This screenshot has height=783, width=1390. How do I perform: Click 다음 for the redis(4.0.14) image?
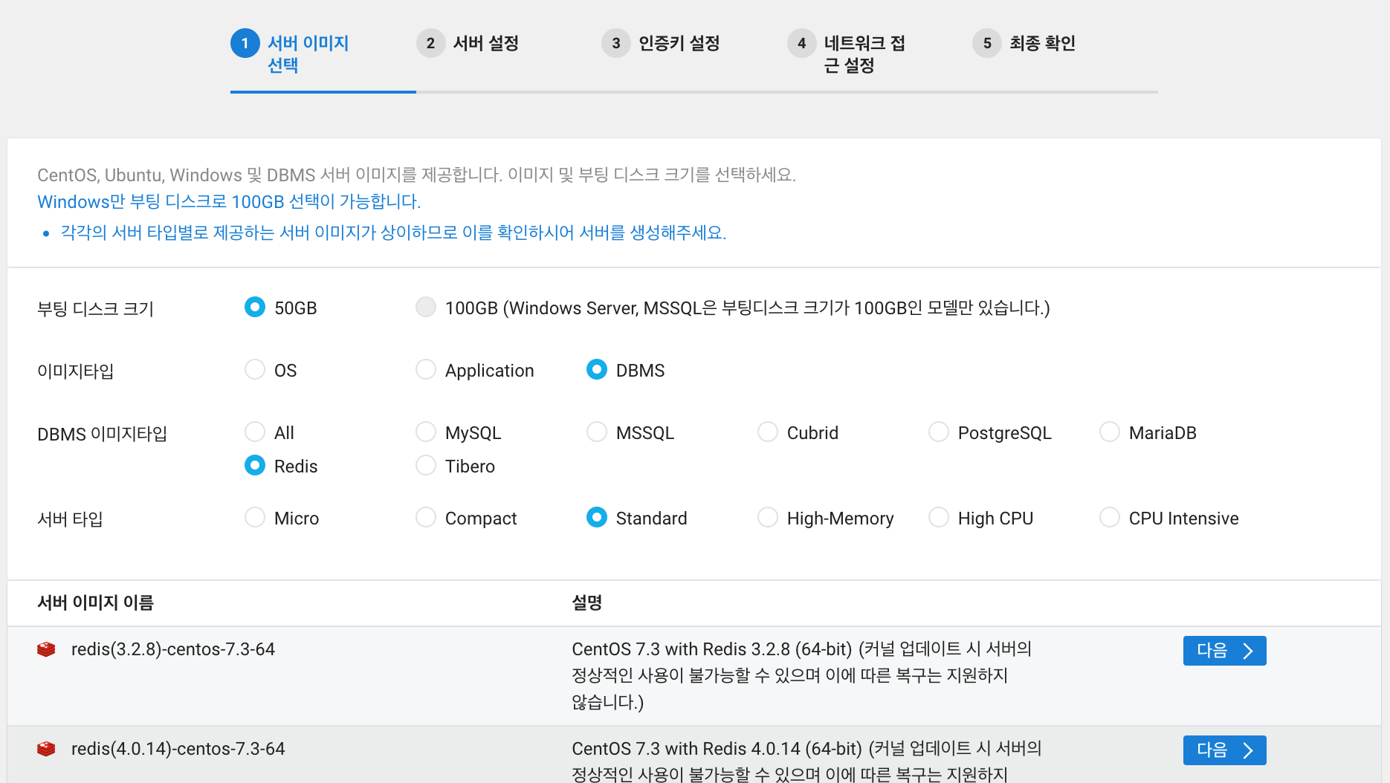pyautogui.click(x=1225, y=750)
